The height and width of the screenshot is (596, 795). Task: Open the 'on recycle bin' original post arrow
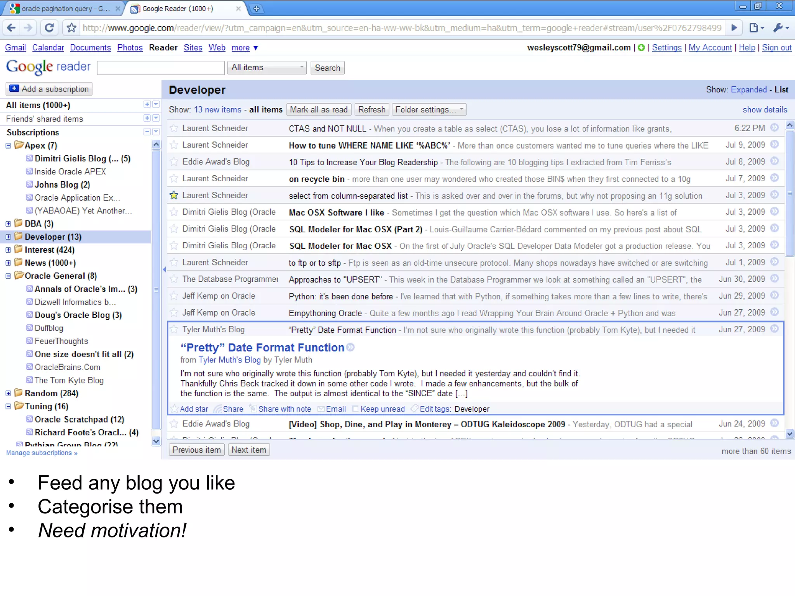coord(774,178)
